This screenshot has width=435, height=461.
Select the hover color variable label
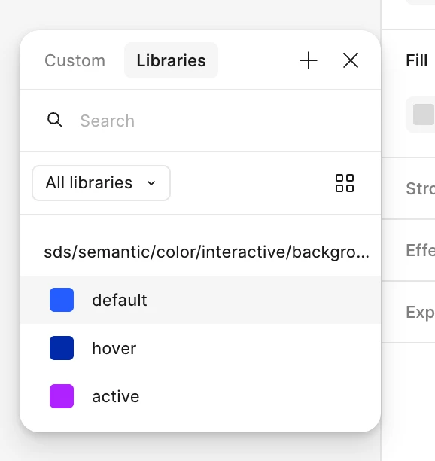[x=114, y=349]
